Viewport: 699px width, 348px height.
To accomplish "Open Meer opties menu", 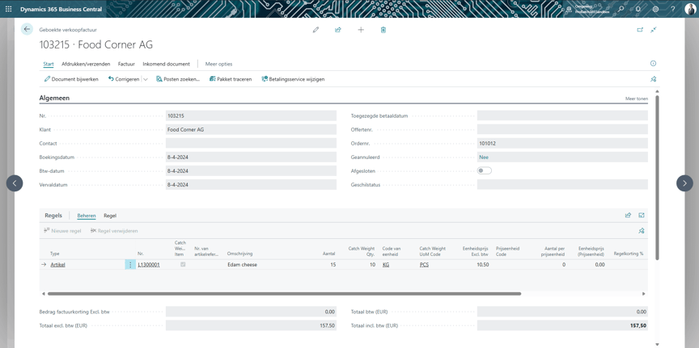I will [x=218, y=64].
